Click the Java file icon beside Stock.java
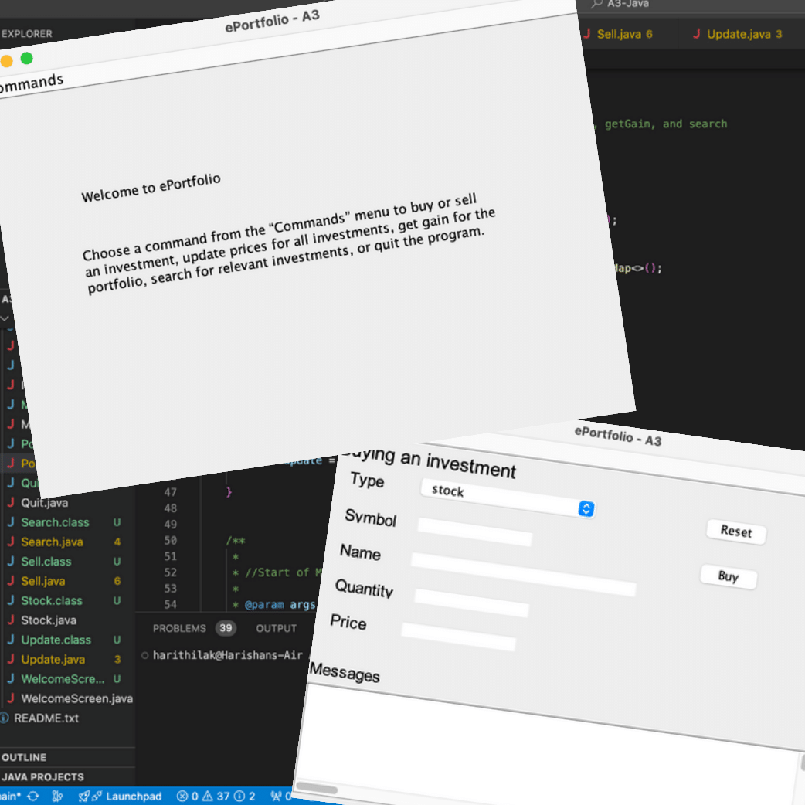Viewport: 805px width, 805px height. [11, 620]
